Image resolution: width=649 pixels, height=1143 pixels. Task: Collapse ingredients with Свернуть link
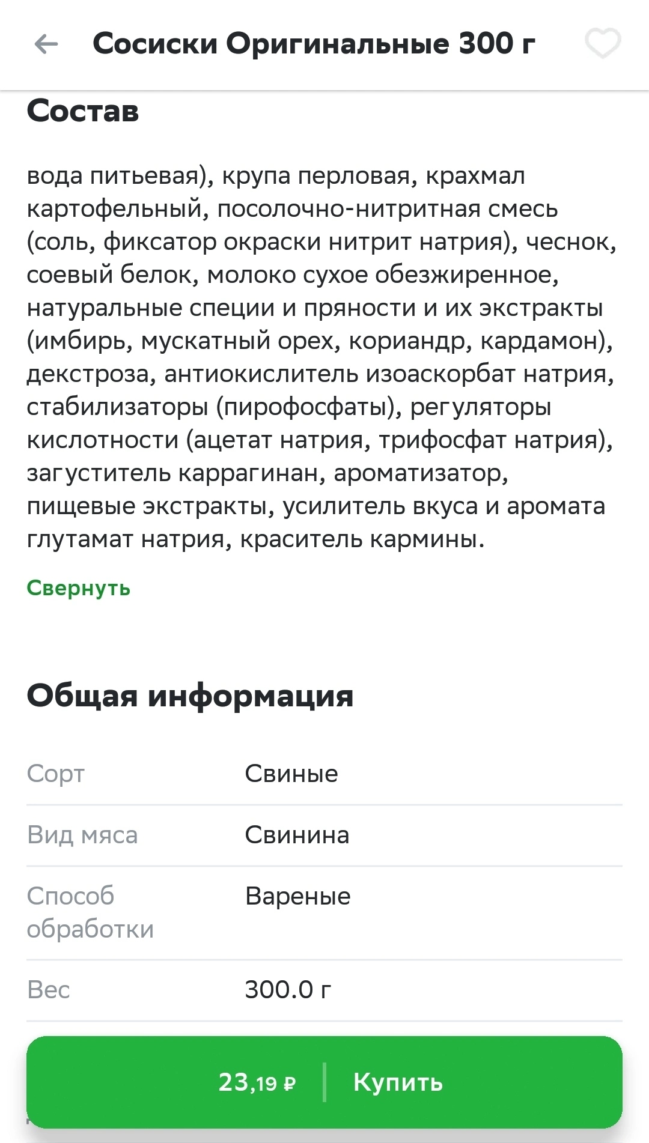coord(79,588)
